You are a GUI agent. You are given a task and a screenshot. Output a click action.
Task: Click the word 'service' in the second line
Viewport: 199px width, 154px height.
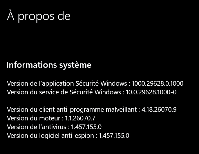[x=49, y=92]
